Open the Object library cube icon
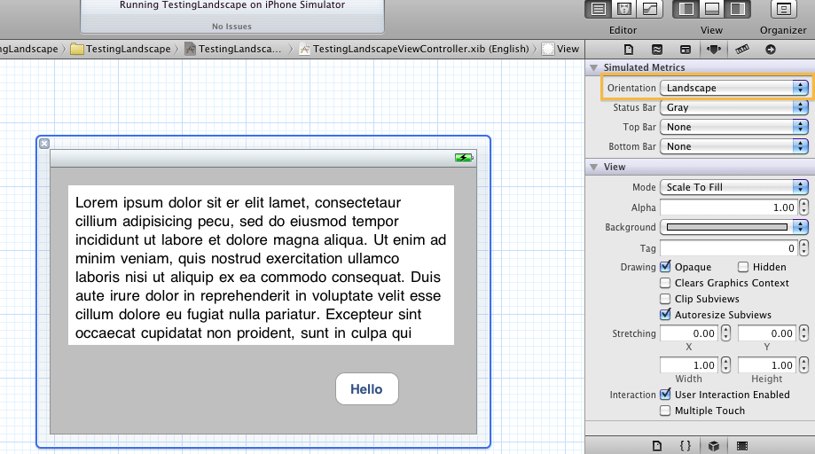Image resolution: width=815 pixels, height=454 pixels. [714, 446]
